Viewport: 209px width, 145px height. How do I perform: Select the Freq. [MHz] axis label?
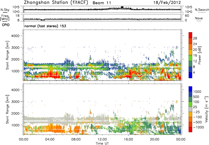coord(5,18)
